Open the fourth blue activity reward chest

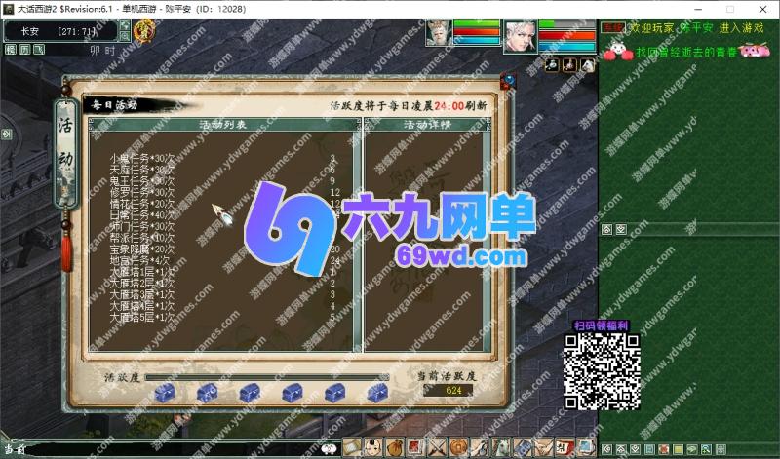(x=292, y=393)
